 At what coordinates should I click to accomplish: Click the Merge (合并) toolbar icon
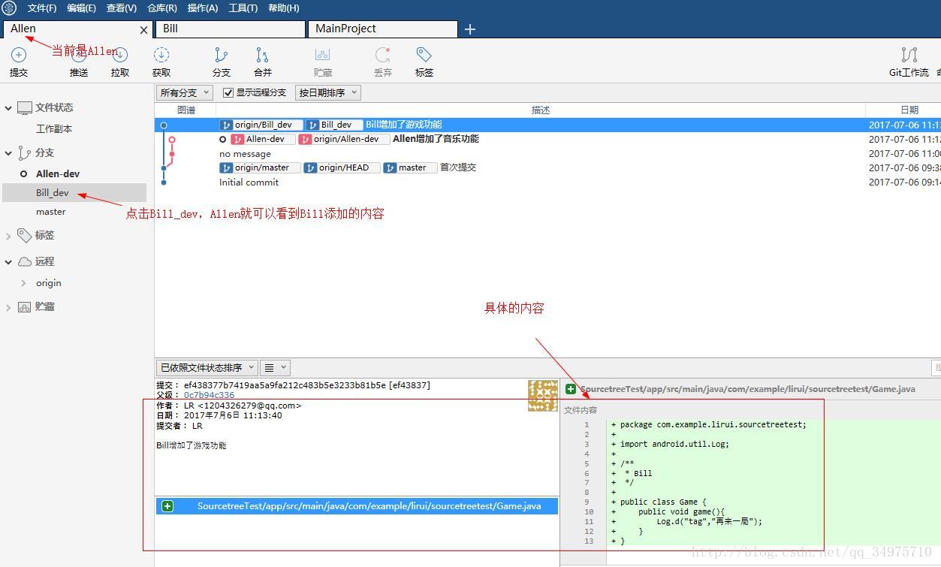(262, 55)
